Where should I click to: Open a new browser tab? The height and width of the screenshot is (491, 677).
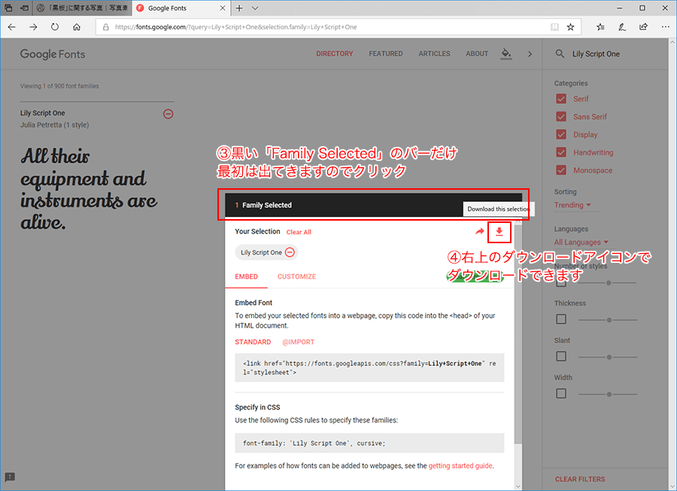tap(239, 8)
